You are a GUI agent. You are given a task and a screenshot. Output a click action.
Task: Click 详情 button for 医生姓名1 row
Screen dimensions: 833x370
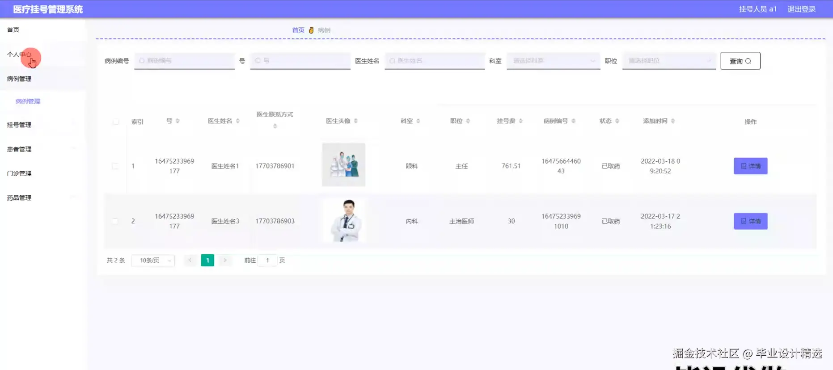click(750, 166)
